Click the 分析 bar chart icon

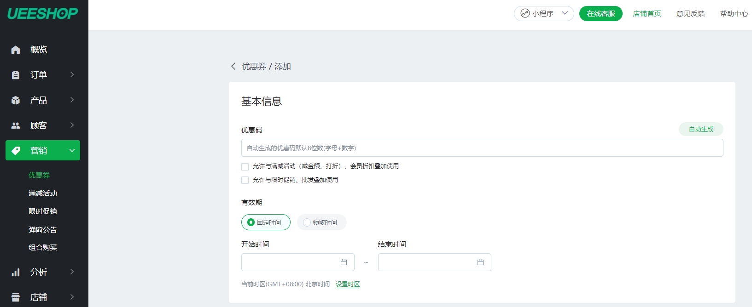(16, 272)
